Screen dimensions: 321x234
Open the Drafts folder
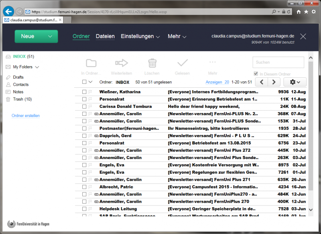tap(18, 77)
